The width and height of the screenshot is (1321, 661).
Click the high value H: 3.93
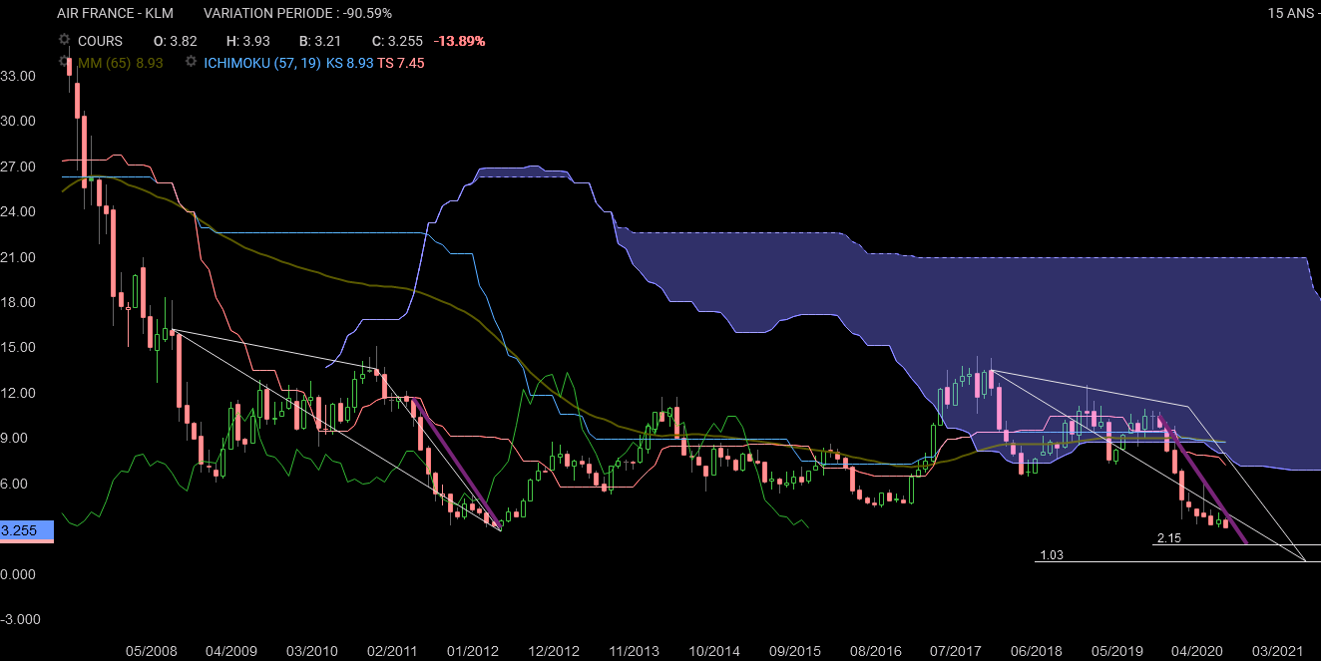pos(248,41)
